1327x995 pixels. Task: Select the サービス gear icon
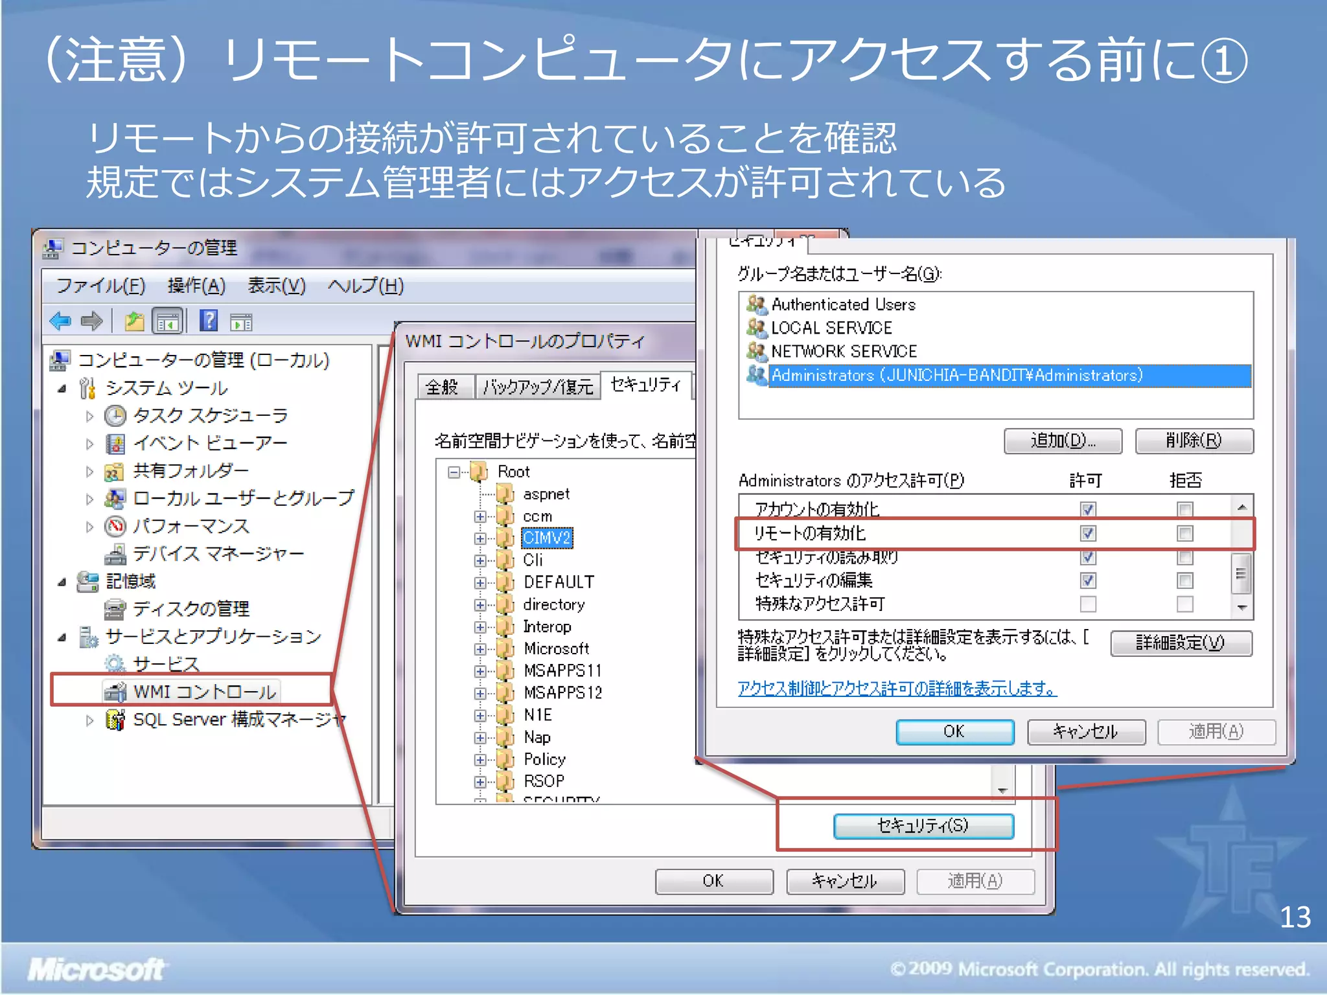pos(115,663)
